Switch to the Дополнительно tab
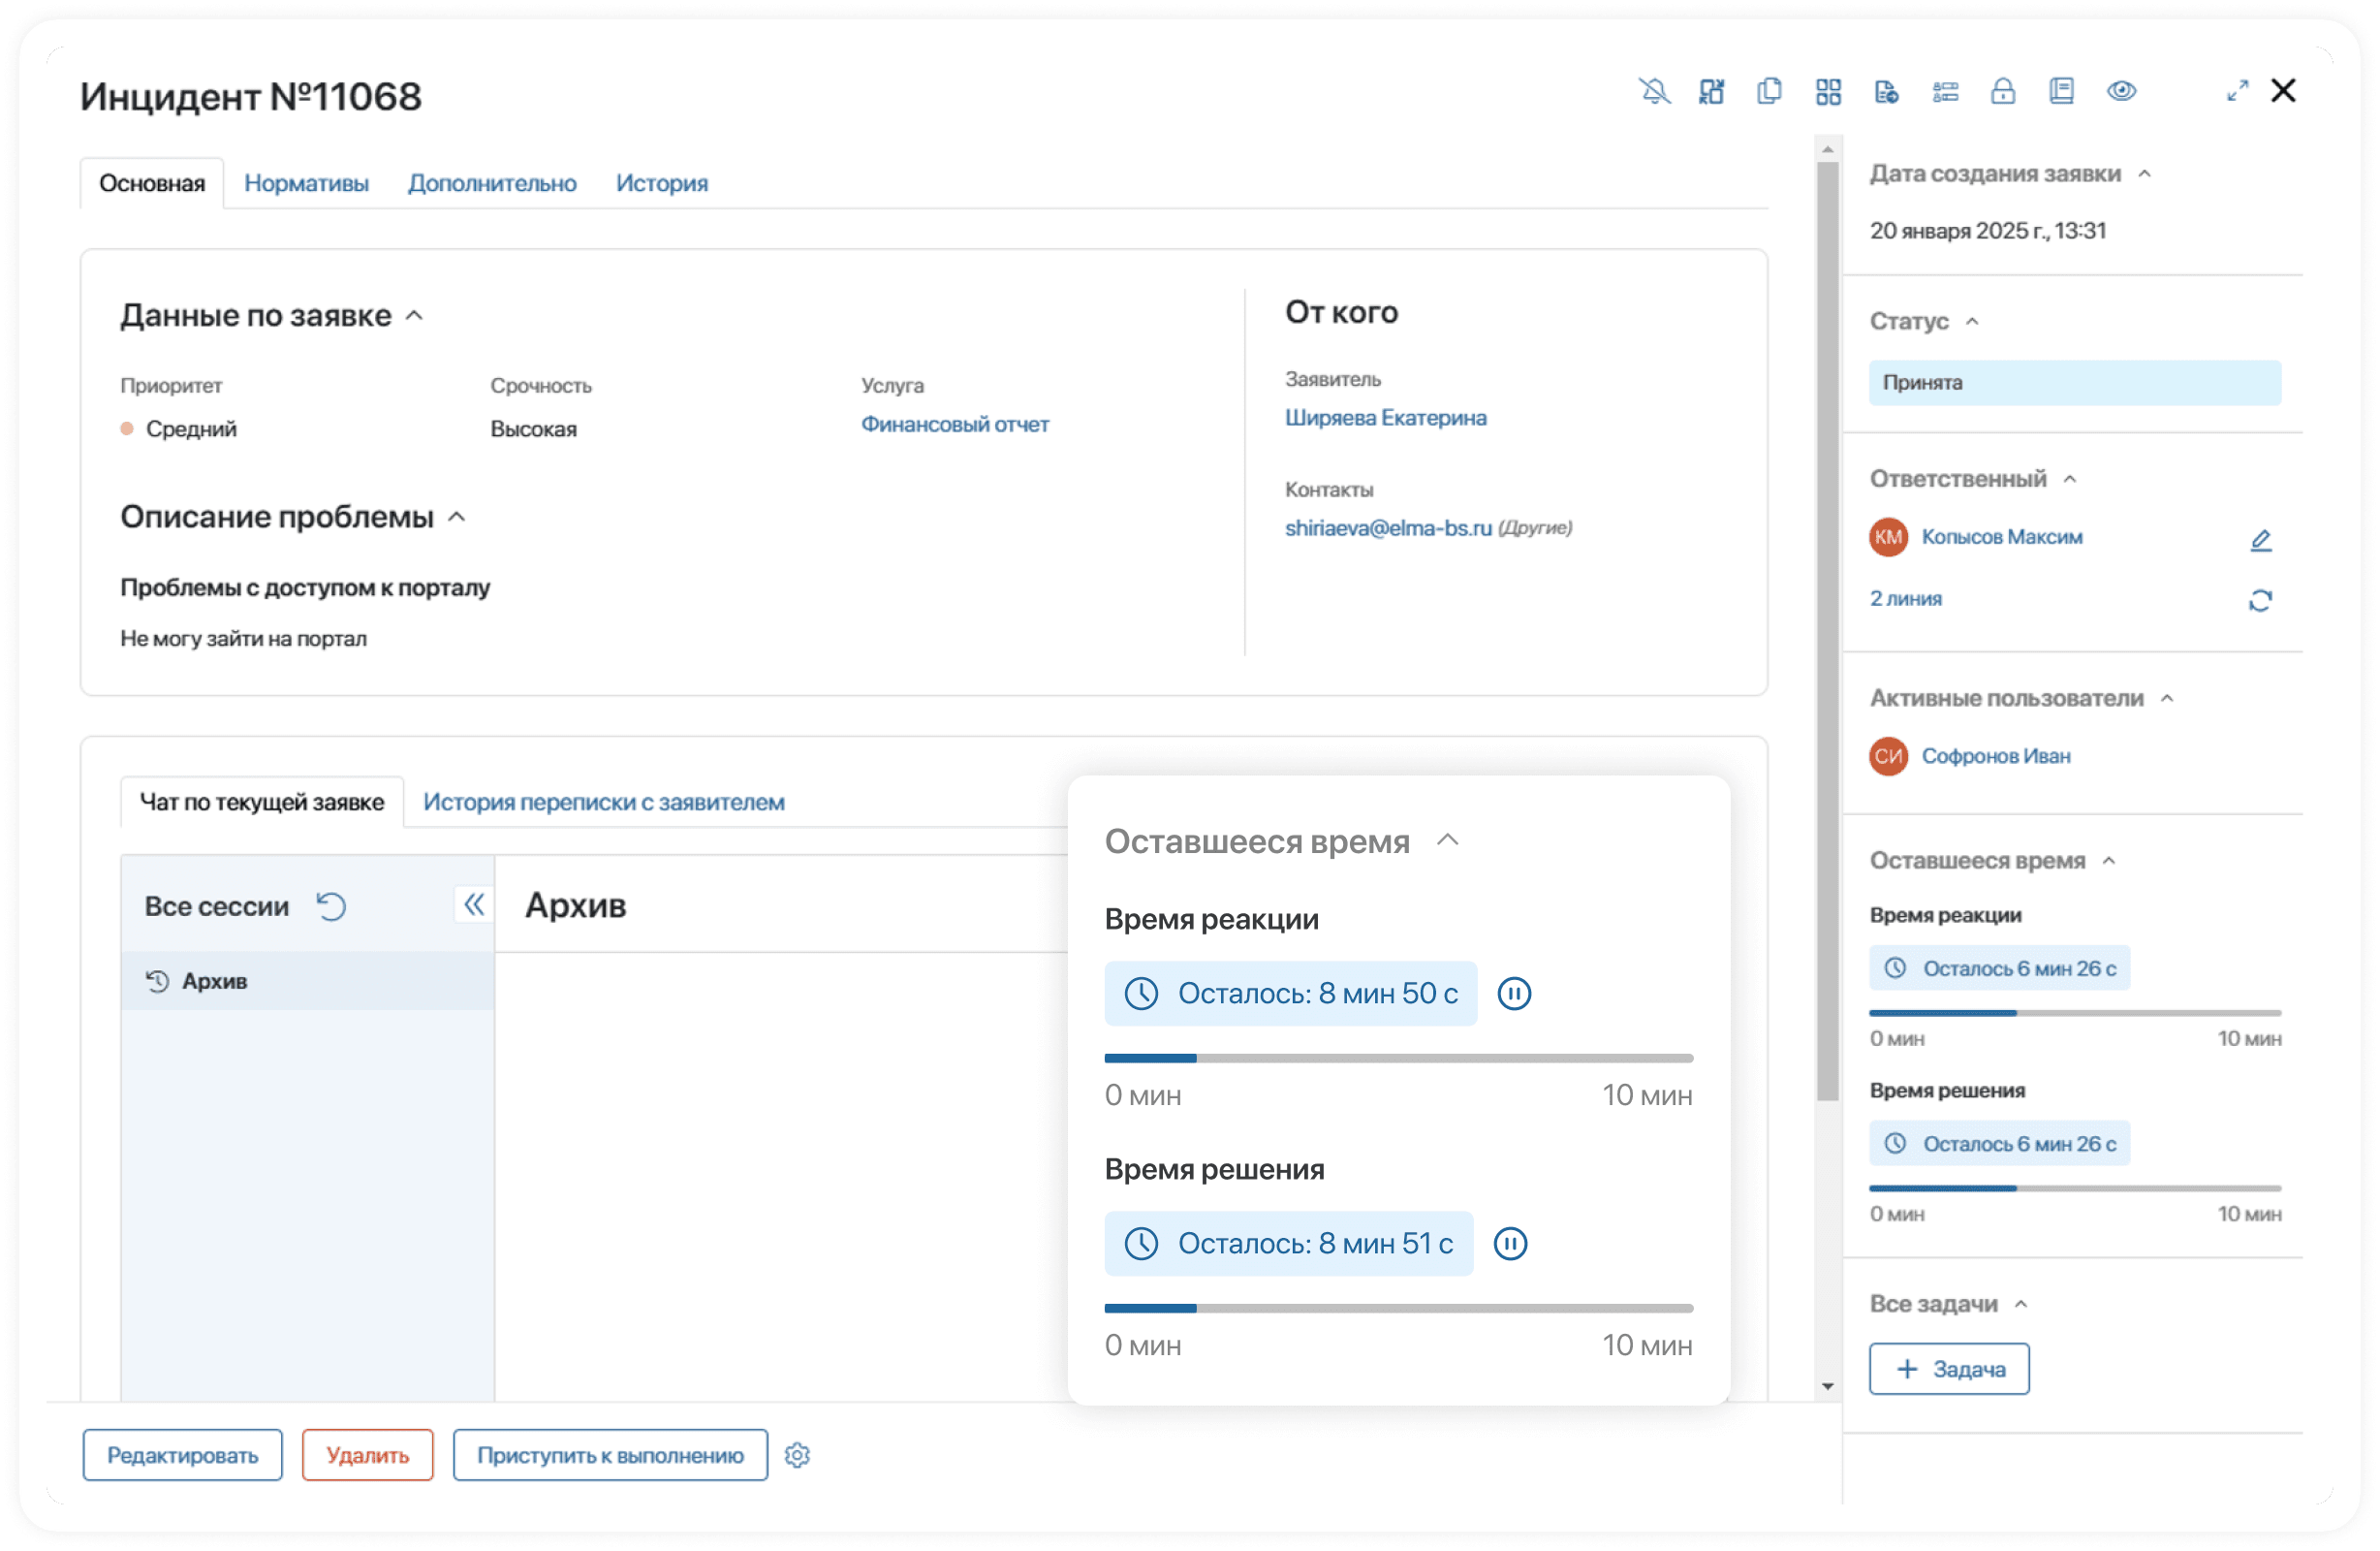2380x1551 pixels. pyautogui.click(x=492, y=184)
